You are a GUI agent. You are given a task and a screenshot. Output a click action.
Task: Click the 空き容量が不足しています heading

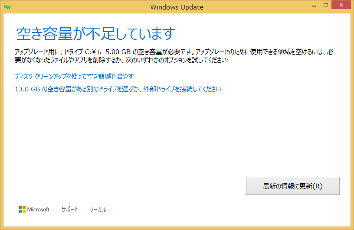(x=96, y=34)
